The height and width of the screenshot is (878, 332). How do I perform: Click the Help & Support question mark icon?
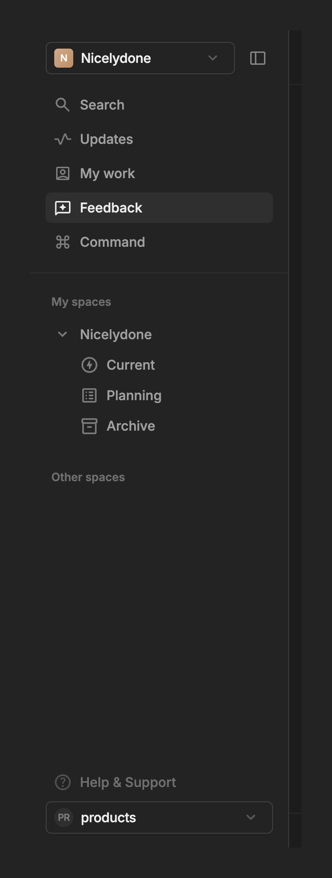(x=62, y=782)
